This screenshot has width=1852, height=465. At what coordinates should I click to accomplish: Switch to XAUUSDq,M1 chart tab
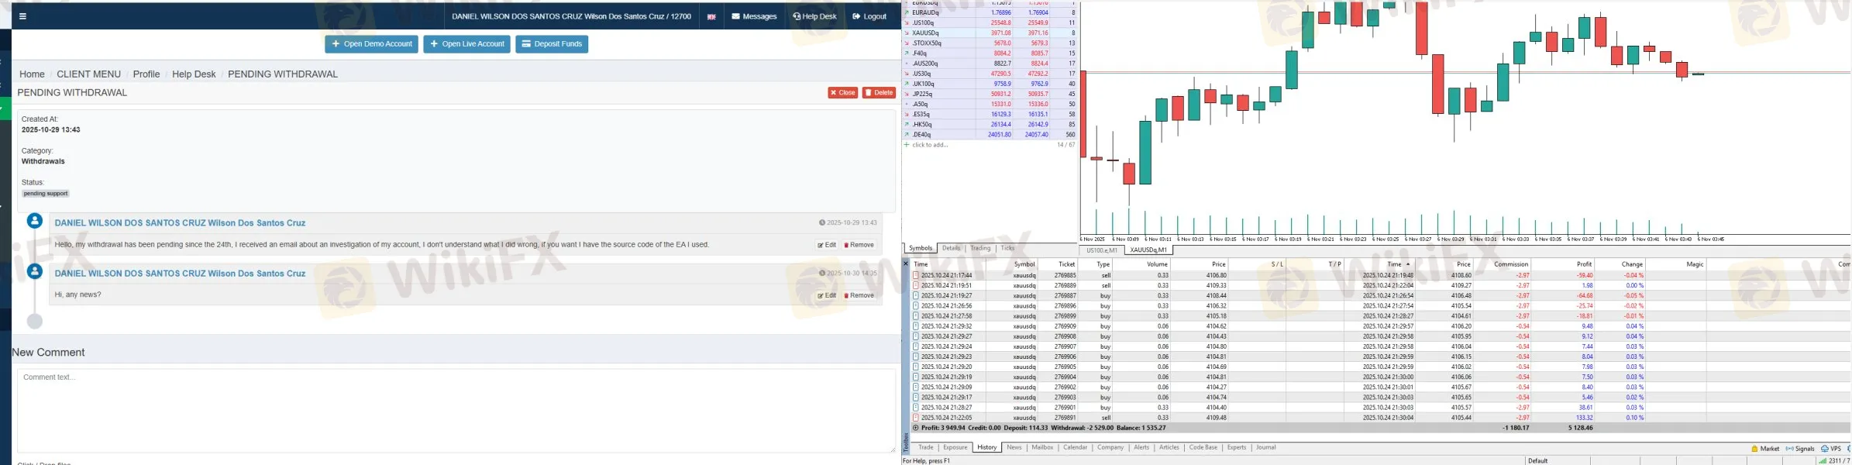coord(1148,250)
